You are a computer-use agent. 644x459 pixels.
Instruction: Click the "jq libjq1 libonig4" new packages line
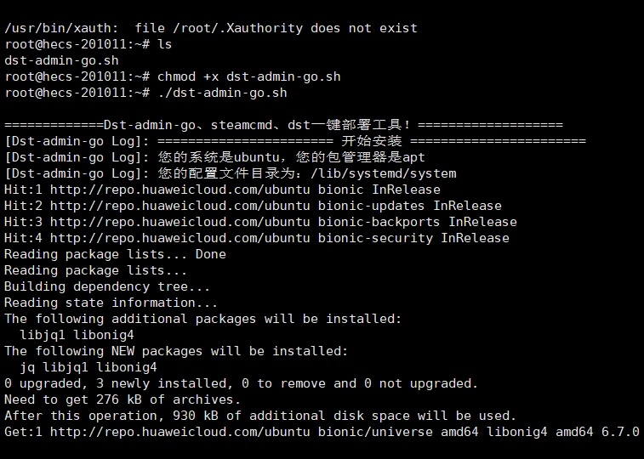pos(88,367)
